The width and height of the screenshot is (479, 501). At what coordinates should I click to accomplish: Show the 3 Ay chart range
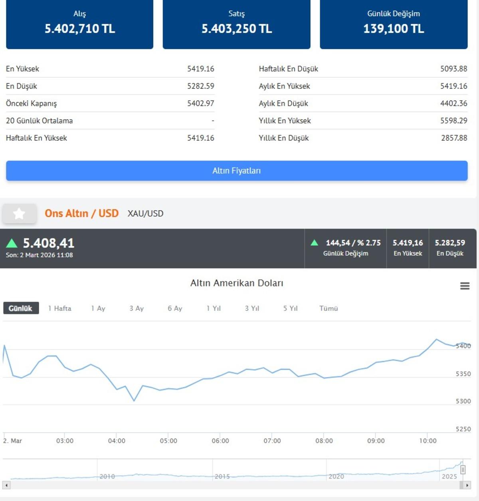(137, 308)
